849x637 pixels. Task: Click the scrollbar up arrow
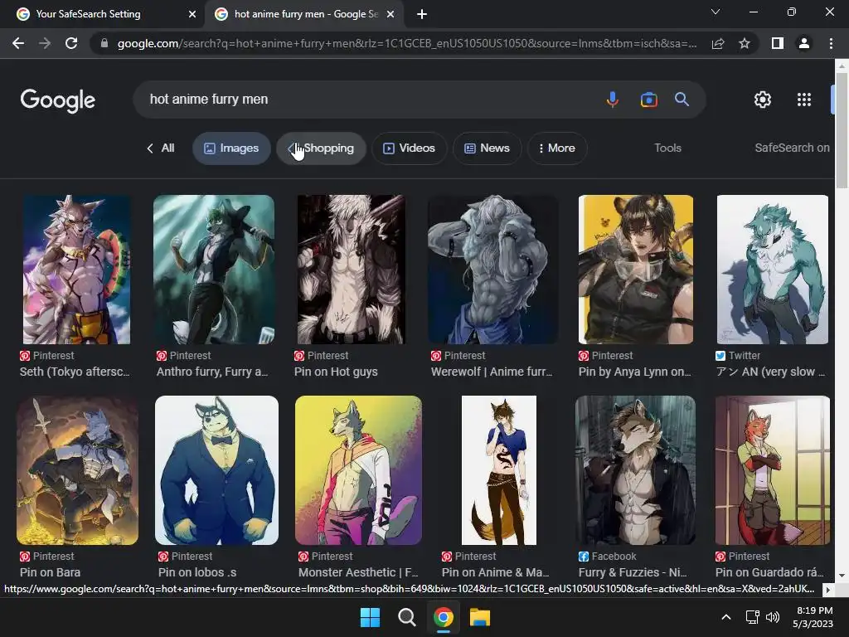842,66
